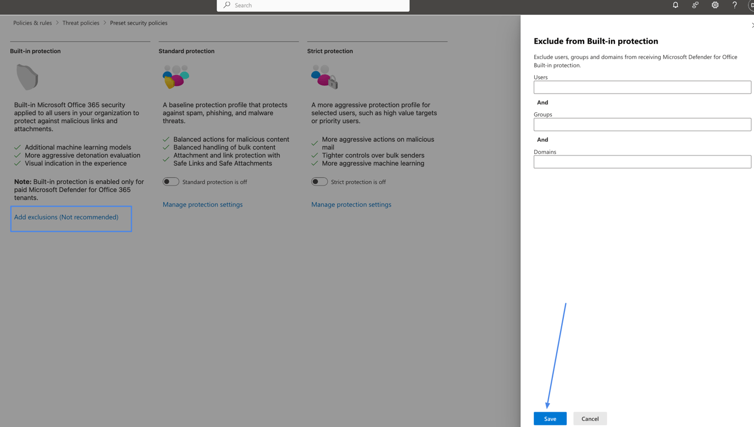754x427 pixels.
Task: Cancel the exclusion changes
Action: point(590,418)
